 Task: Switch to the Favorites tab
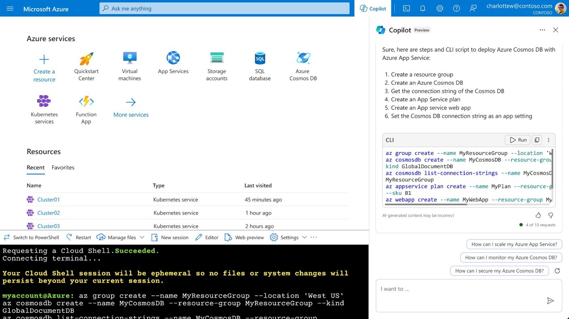63,167
